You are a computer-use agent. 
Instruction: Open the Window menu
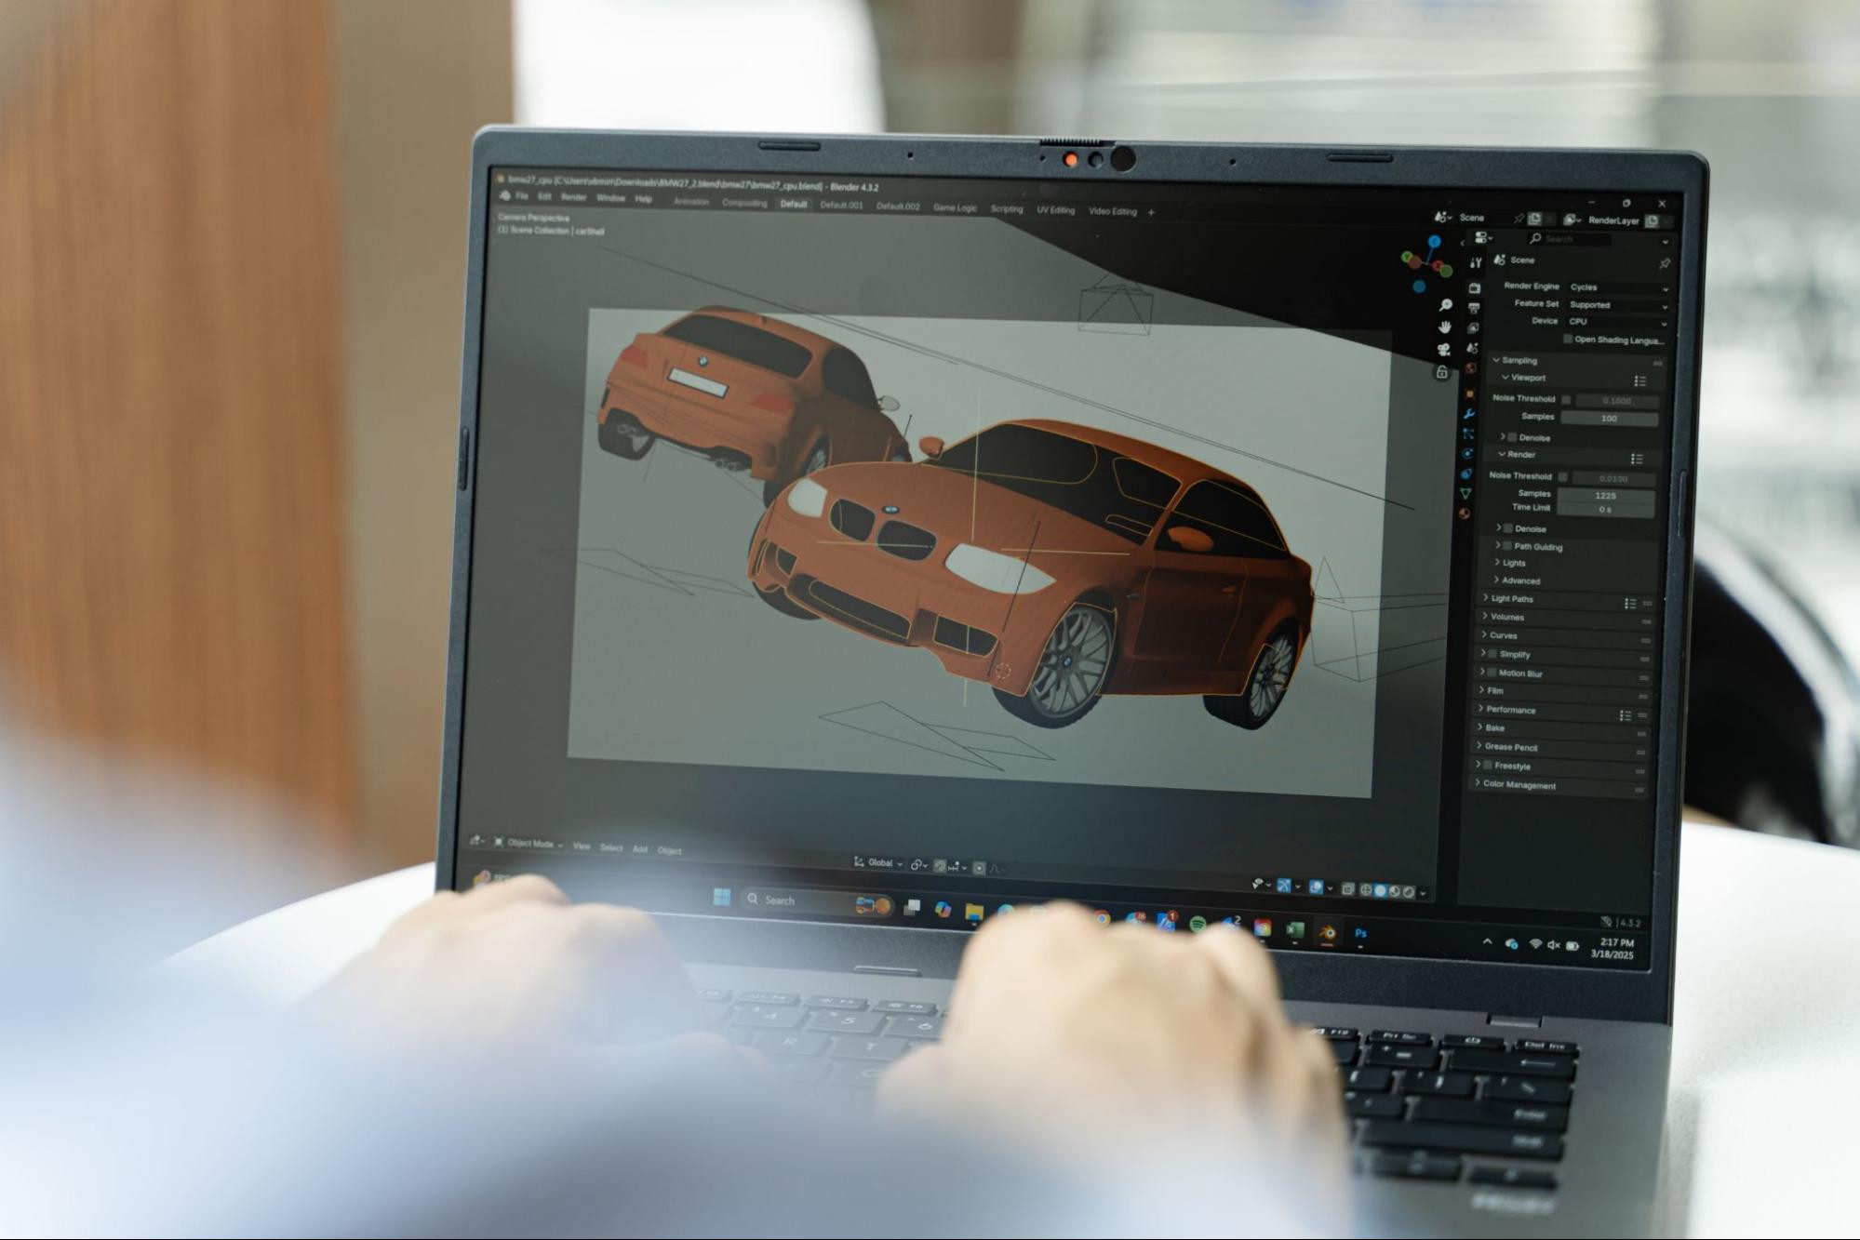610,198
